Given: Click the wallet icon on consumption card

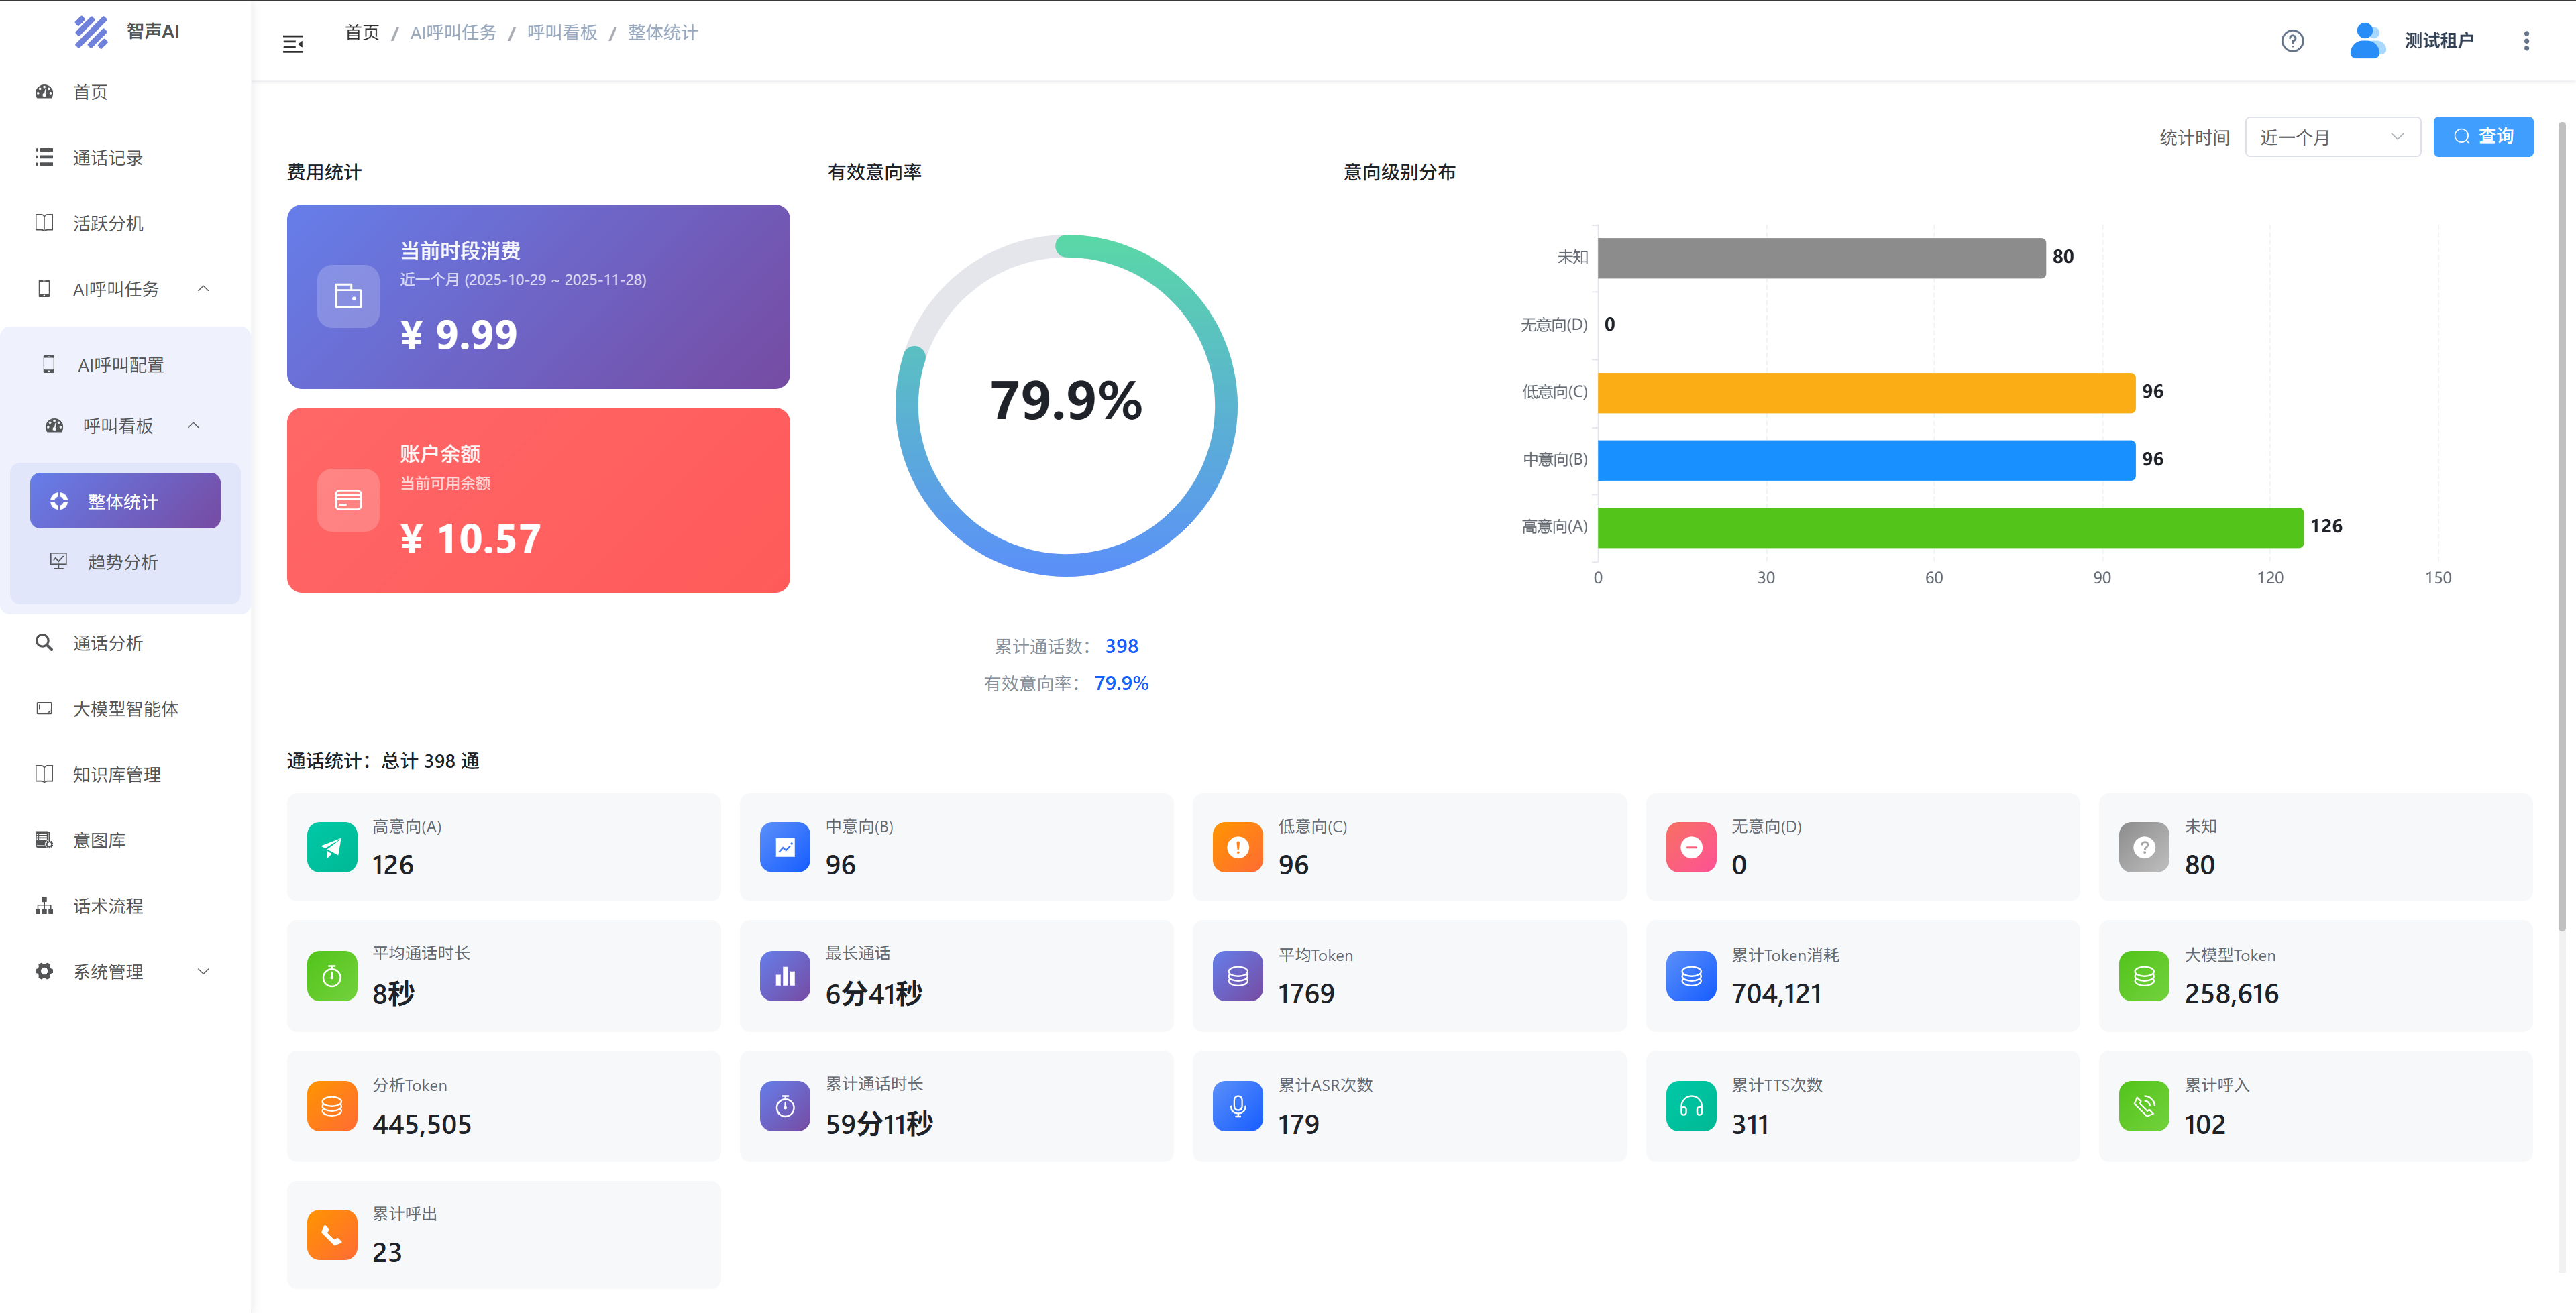Looking at the screenshot, I should point(348,296).
